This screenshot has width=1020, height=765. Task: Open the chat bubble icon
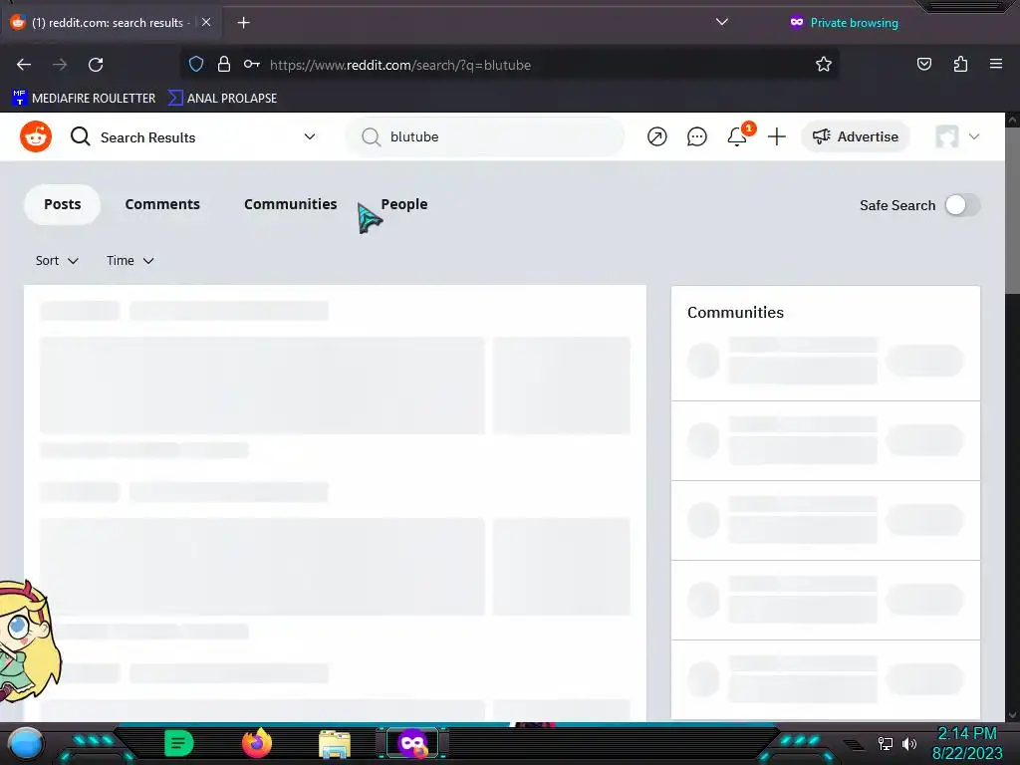tap(696, 136)
